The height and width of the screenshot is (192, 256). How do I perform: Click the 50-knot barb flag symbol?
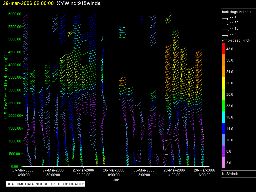[x=225, y=23]
